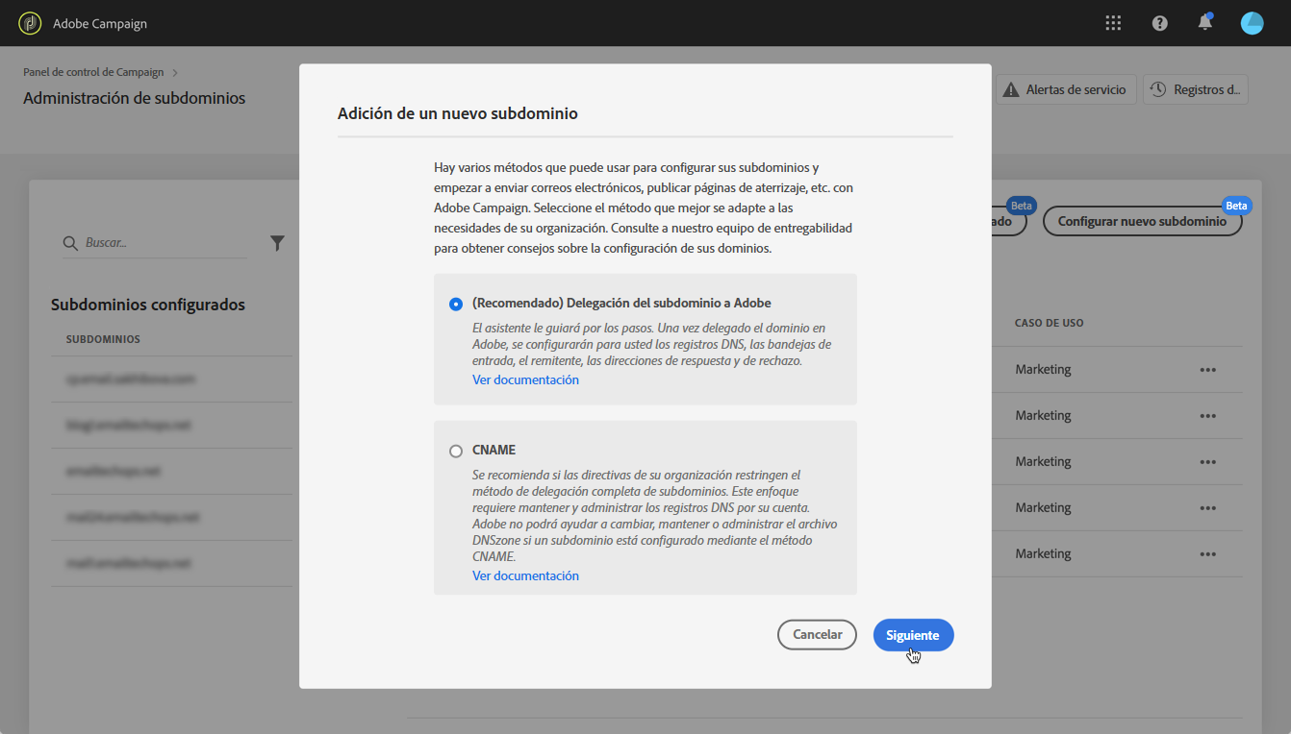Open the help question mark icon
This screenshot has height=734, width=1291.
point(1159,23)
